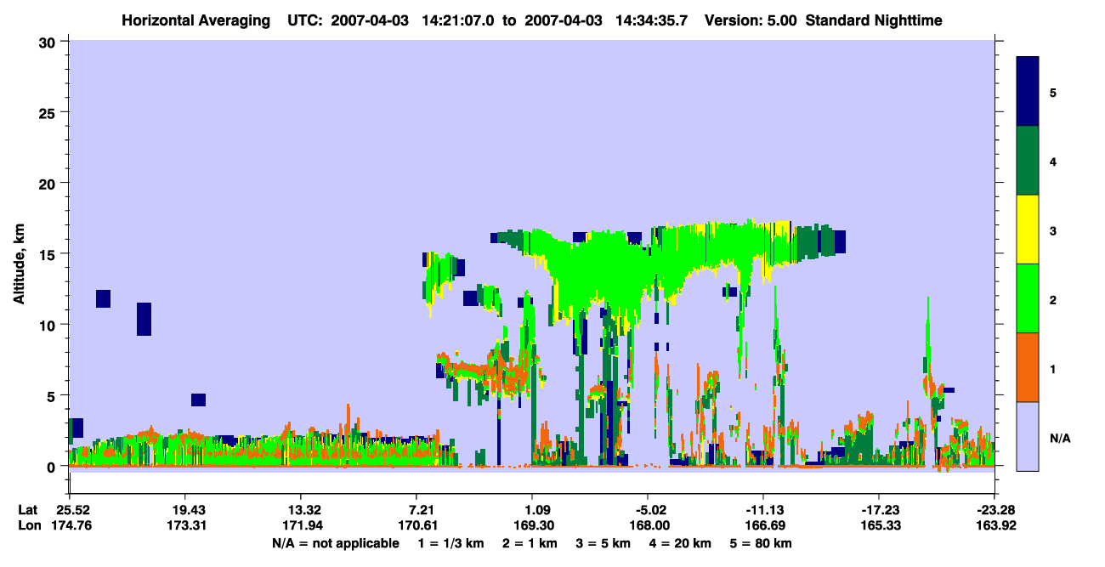Image resolution: width=1105 pixels, height=567 pixels.
Task: Click latitude value 13.32
Action: 301,509
